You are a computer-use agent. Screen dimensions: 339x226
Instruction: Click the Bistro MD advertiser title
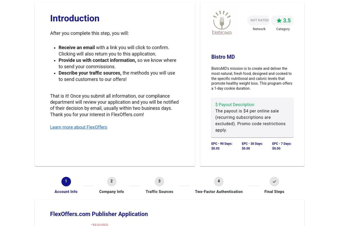(223, 57)
